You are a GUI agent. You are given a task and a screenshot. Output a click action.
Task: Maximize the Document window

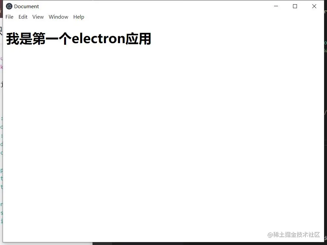[295, 6]
